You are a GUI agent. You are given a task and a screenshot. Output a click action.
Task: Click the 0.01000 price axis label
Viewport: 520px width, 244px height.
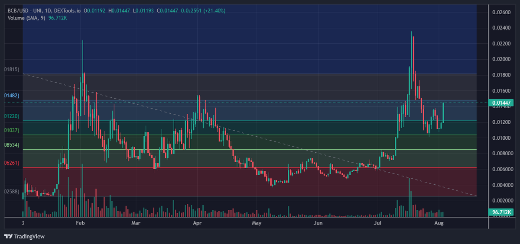[502, 138]
